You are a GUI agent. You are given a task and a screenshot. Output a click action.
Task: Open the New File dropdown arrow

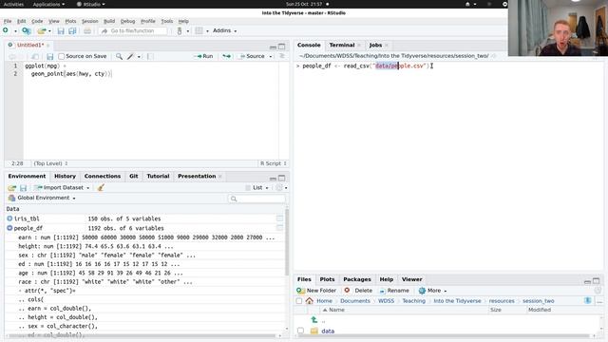coord(15,31)
